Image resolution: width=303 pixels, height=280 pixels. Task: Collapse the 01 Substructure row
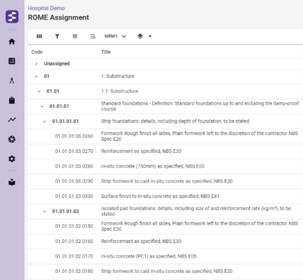tap(36, 76)
